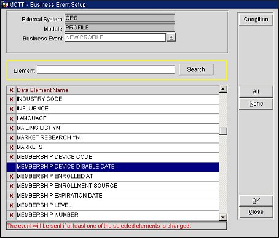Uncheck the X for MARKETS
Image resolution: width=279 pixels, height=238 pixels.
[x=11, y=147]
